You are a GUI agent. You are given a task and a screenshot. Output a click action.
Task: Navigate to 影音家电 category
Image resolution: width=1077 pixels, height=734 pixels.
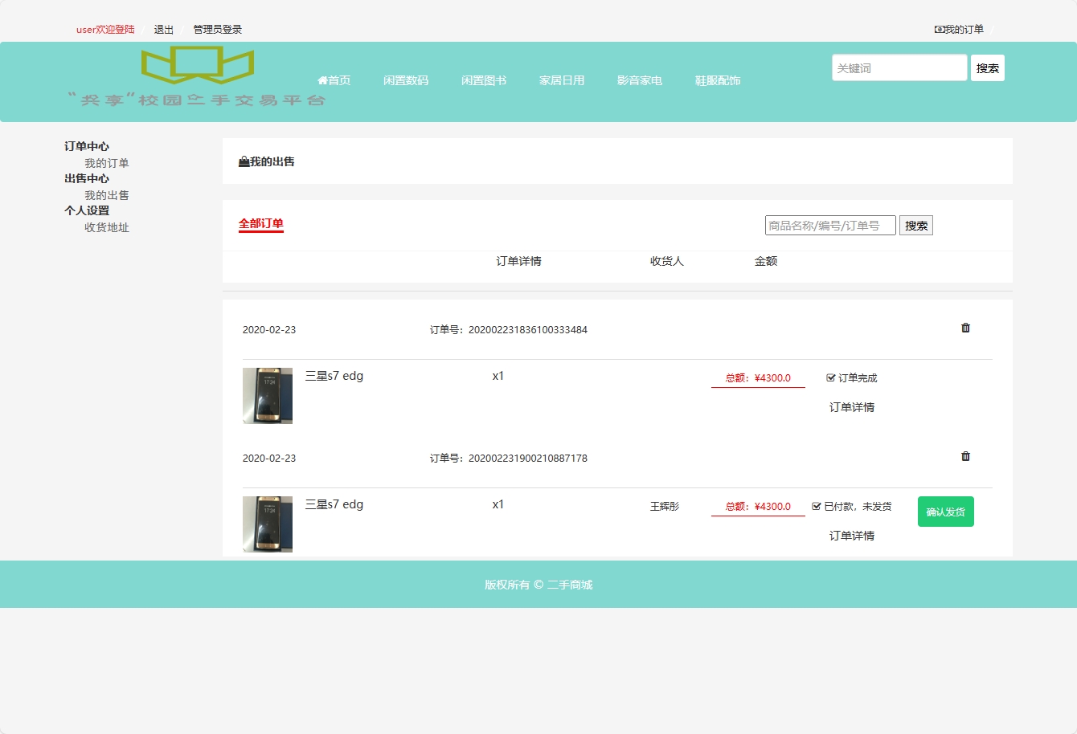[x=640, y=80]
